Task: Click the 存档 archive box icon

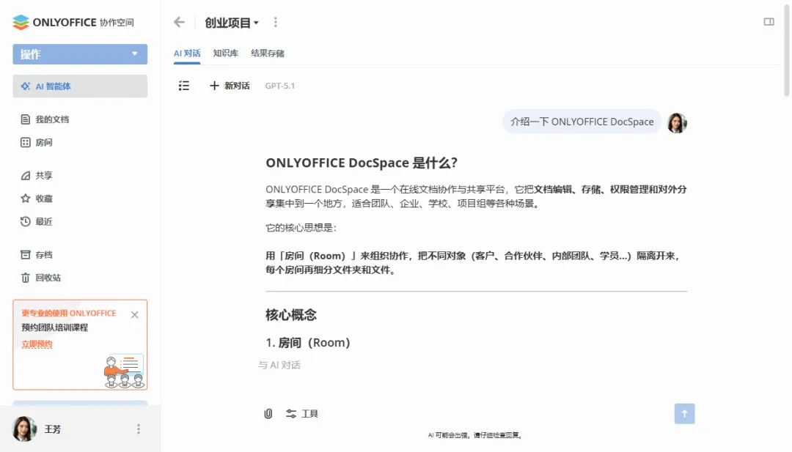Action: pyautogui.click(x=25, y=255)
